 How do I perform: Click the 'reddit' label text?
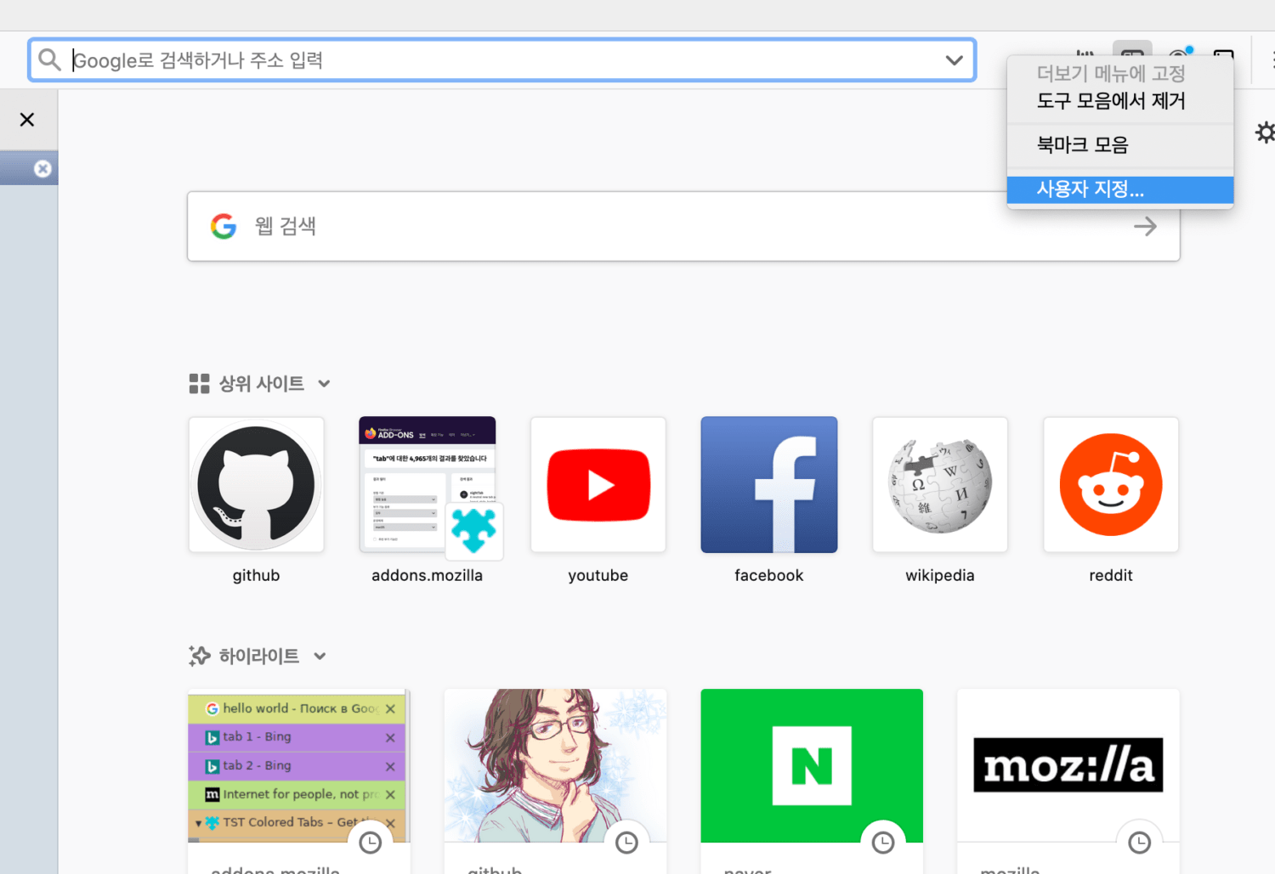[1111, 575]
